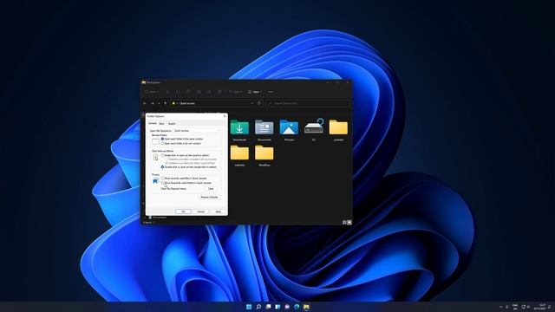
Task: Select 'Open each folder in its own window'
Action: coord(181,144)
